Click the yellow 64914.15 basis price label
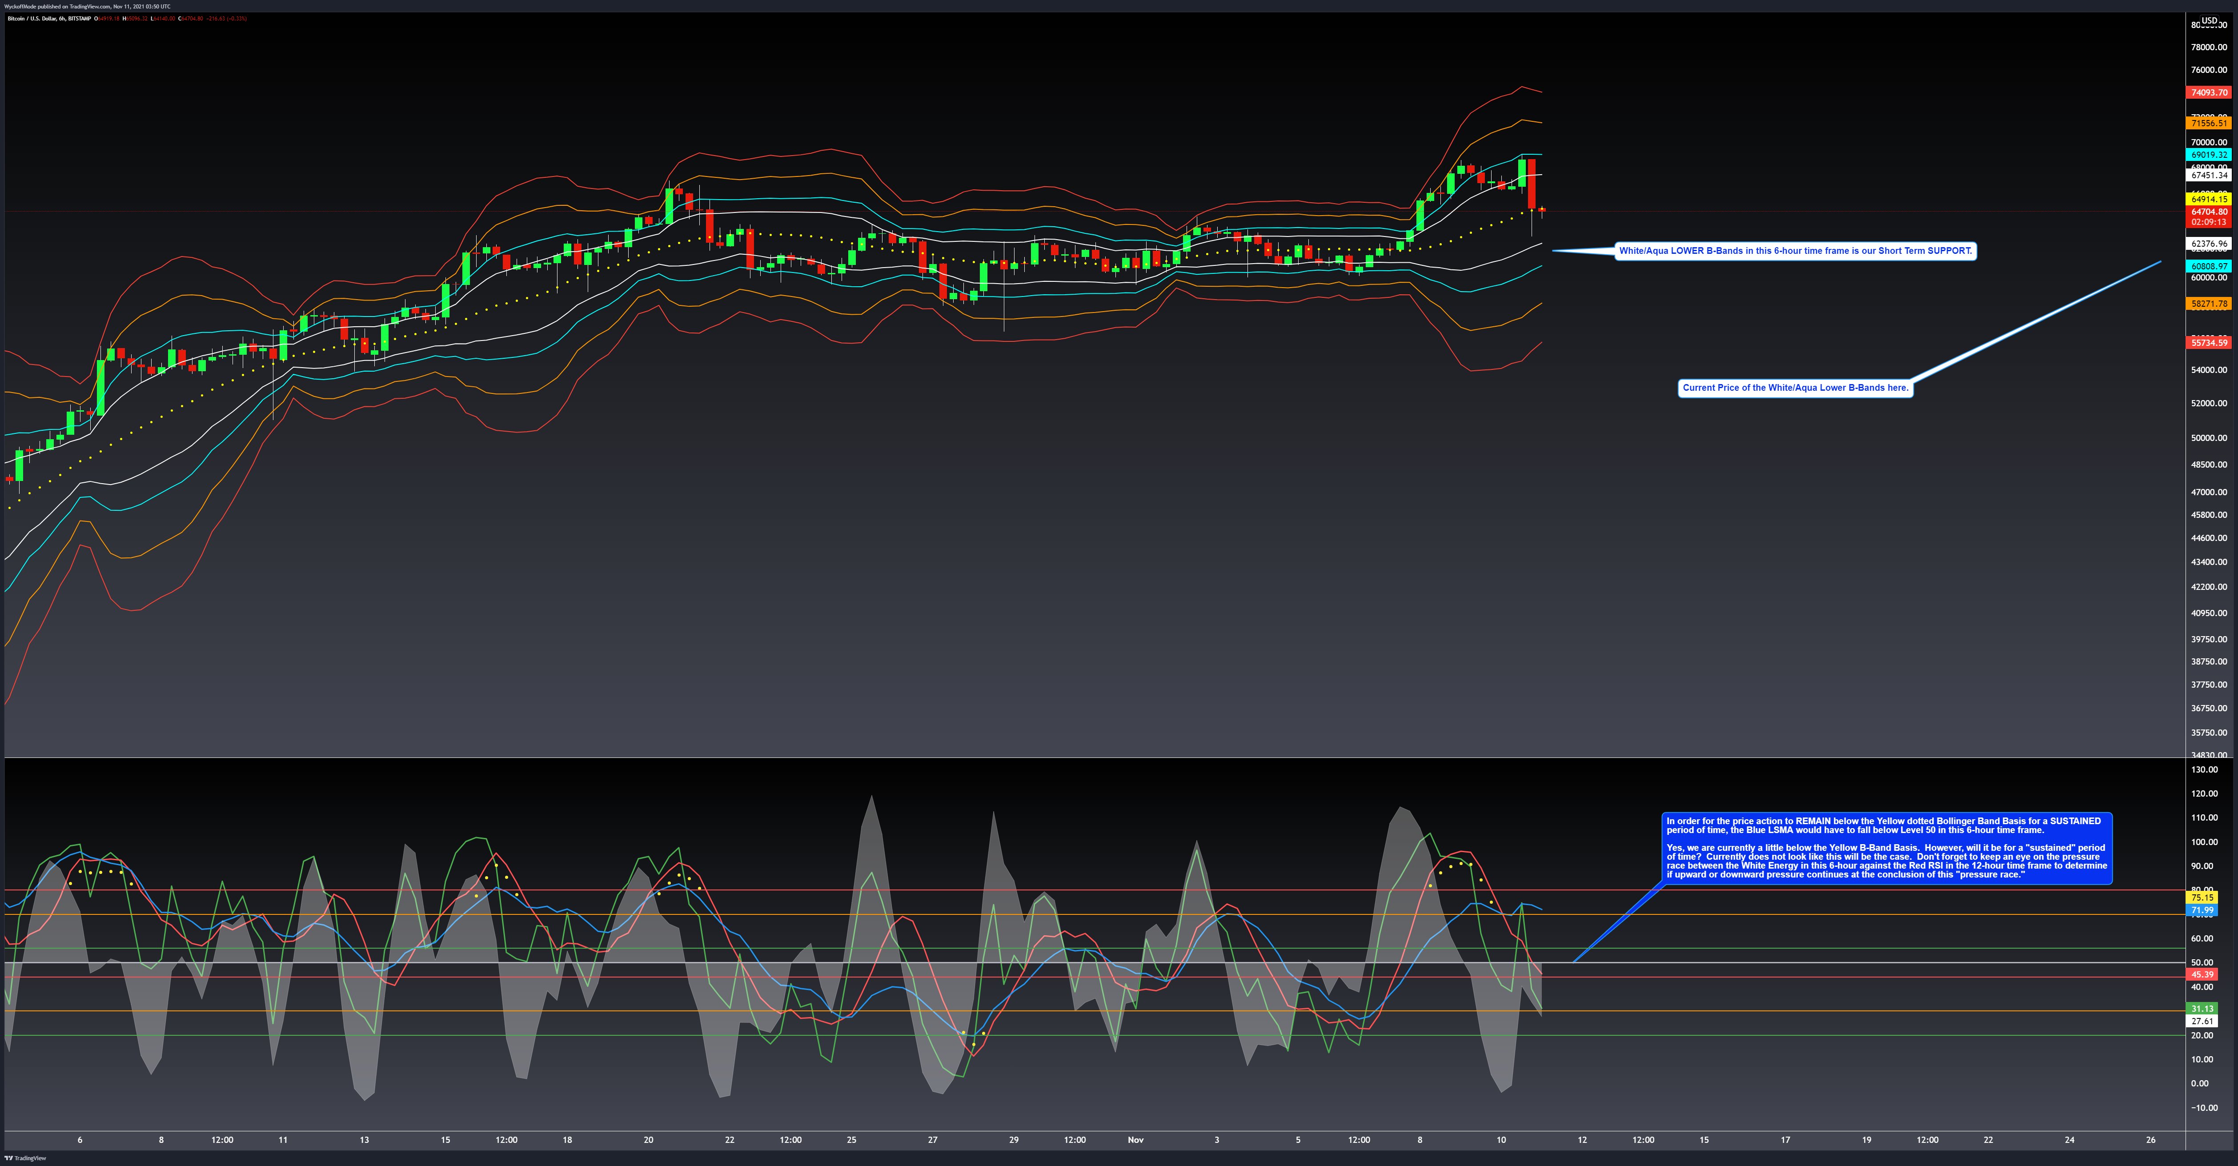 click(x=2209, y=200)
